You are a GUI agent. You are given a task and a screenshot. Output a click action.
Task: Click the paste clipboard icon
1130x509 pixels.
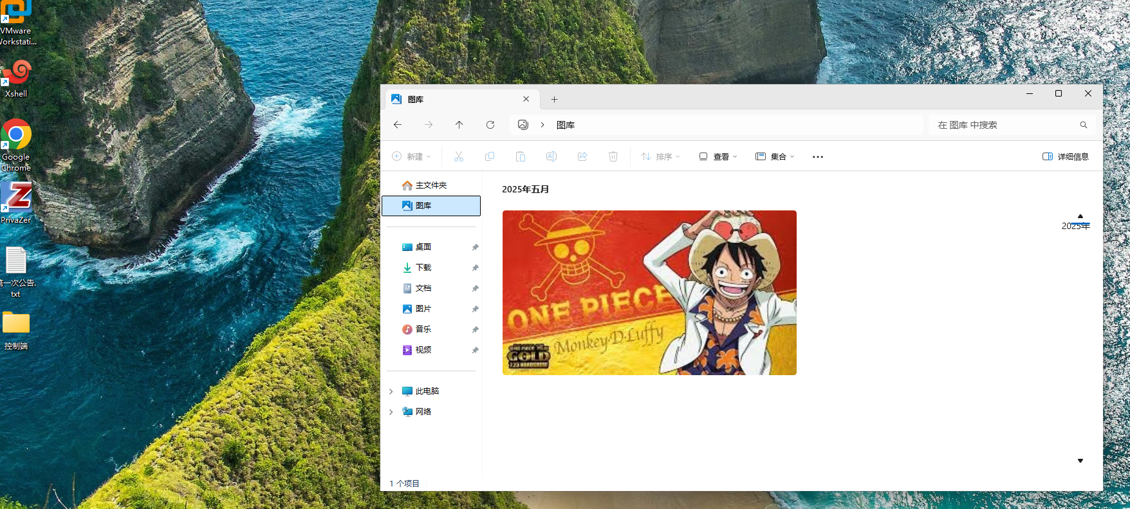(x=521, y=156)
